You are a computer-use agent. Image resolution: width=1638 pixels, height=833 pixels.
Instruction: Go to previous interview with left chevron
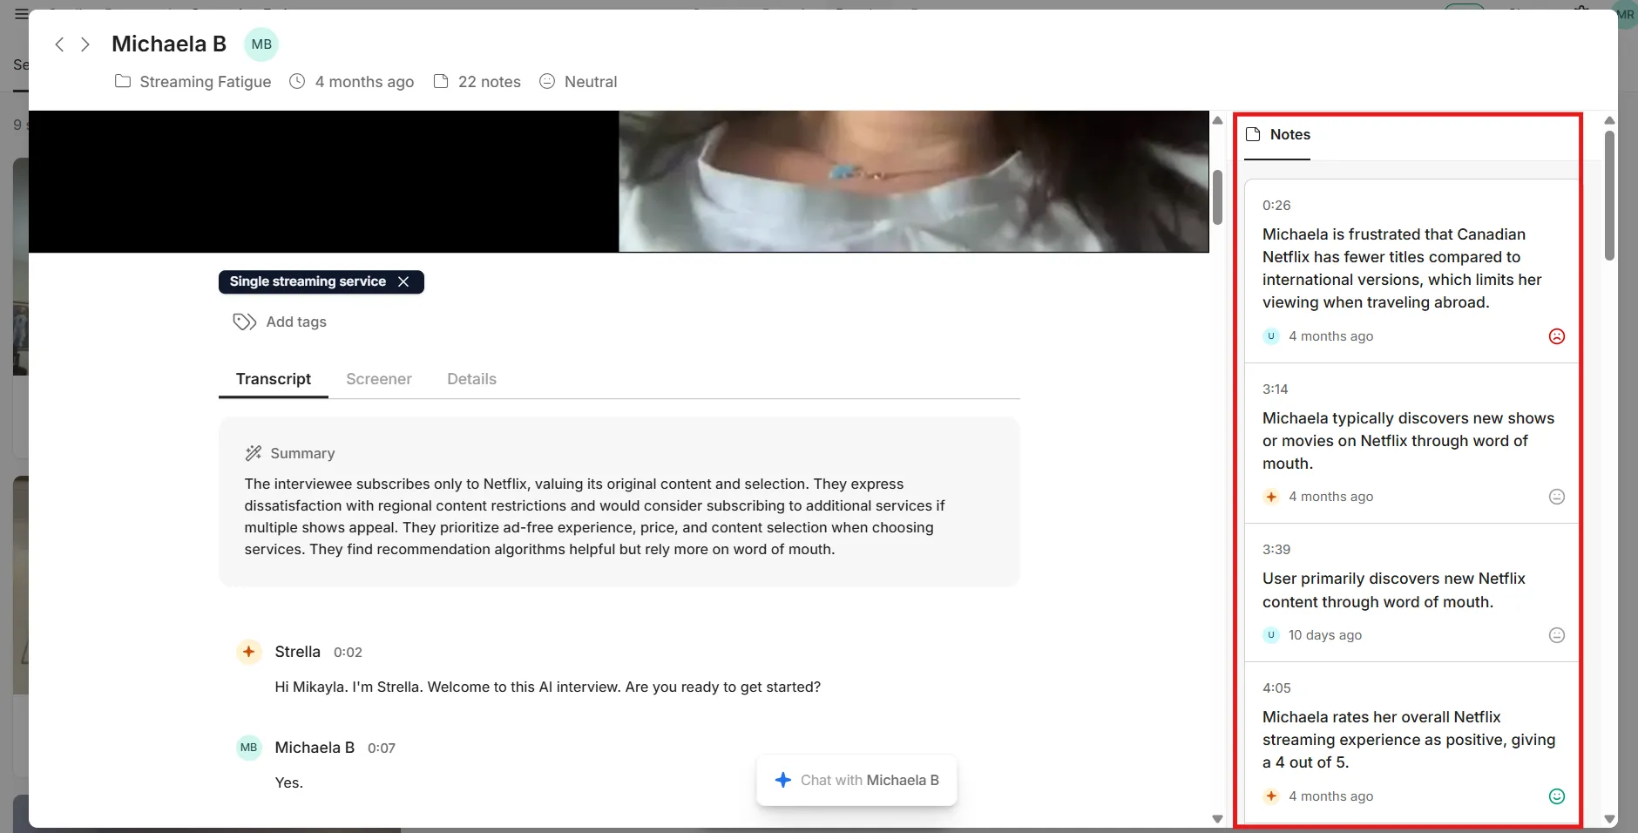pyautogui.click(x=59, y=44)
